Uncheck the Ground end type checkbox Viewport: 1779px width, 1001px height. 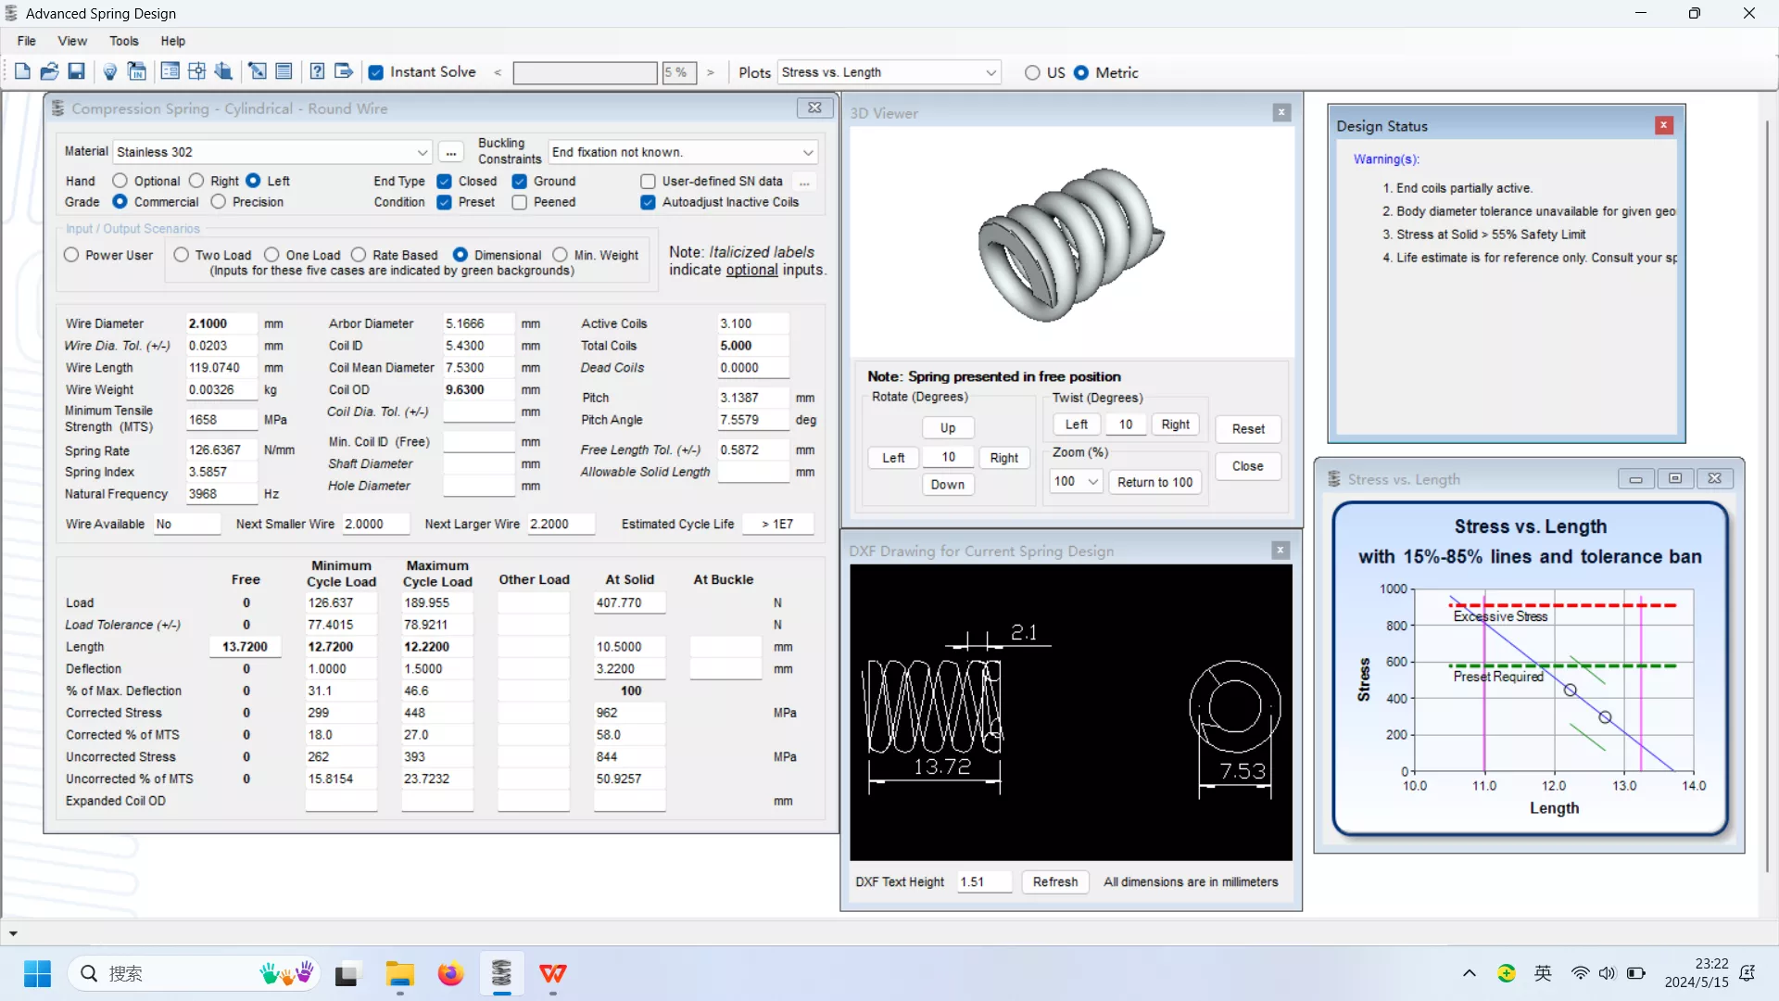coord(520,182)
